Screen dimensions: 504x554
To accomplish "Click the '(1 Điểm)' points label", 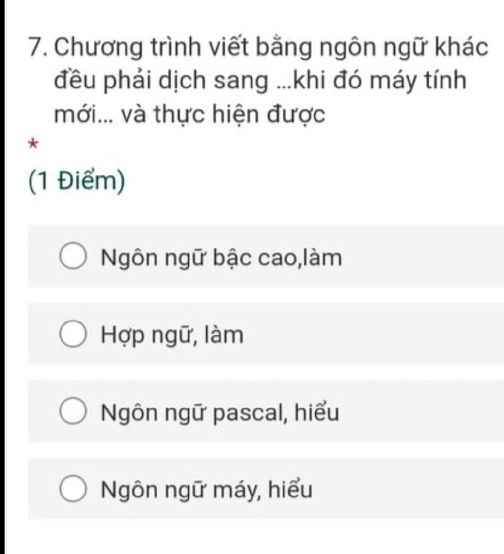I will 76,181.
